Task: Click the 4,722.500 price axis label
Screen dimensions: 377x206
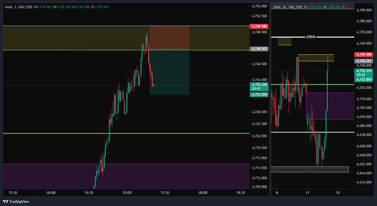Action: coord(260,136)
